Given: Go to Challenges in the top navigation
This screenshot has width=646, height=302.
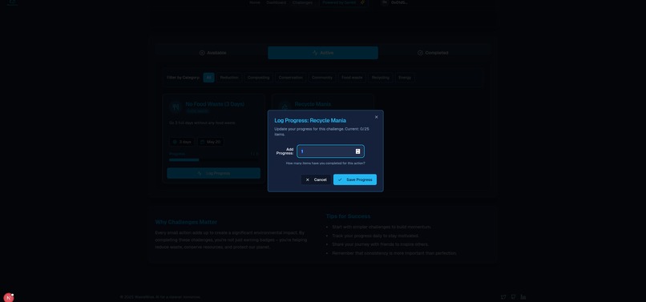Looking at the screenshot, I should (x=302, y=2).
